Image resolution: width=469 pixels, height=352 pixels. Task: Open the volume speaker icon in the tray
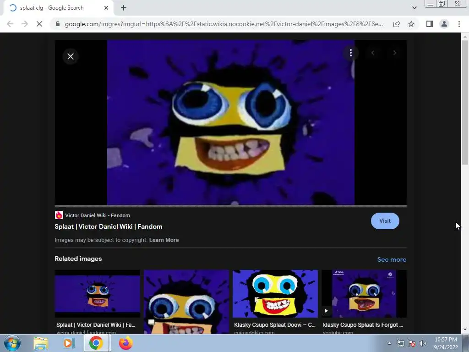[x=423, y=344]
